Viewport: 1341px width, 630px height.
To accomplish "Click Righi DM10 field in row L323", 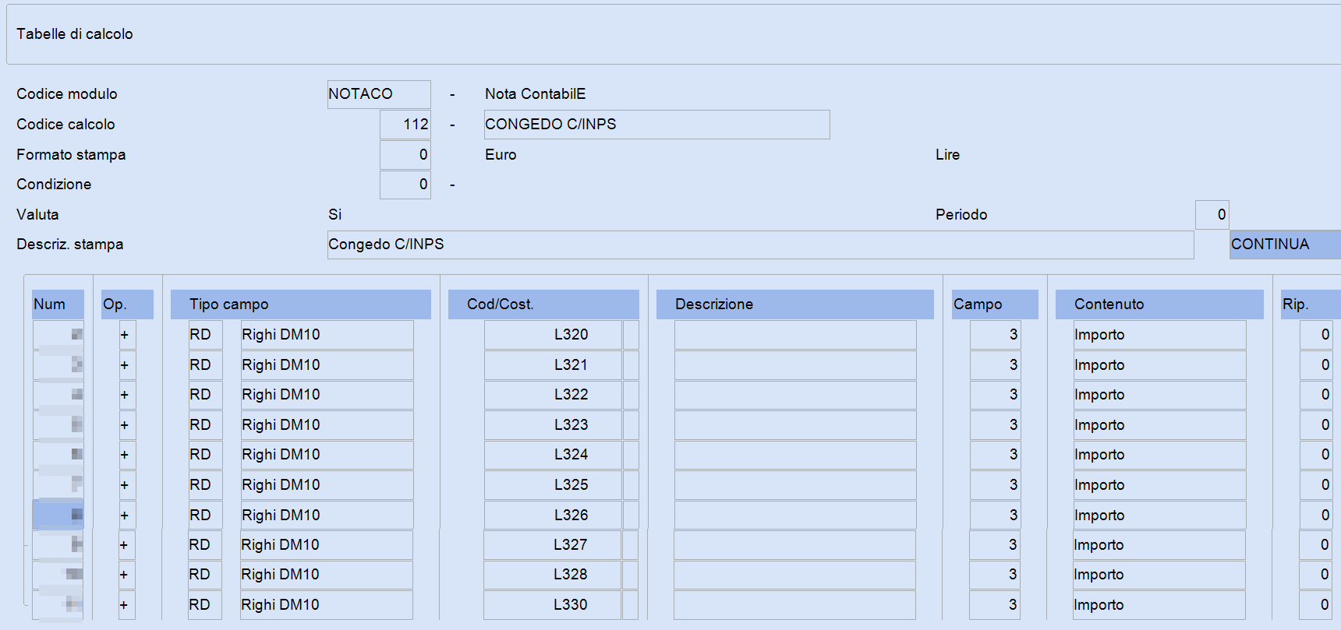I will [327, 425].
